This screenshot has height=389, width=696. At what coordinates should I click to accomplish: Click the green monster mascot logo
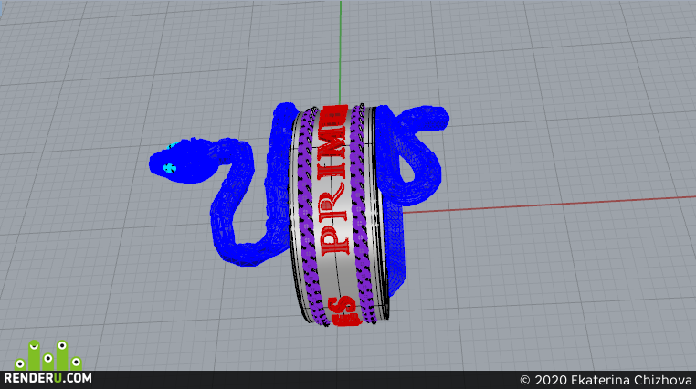(47, 355)
